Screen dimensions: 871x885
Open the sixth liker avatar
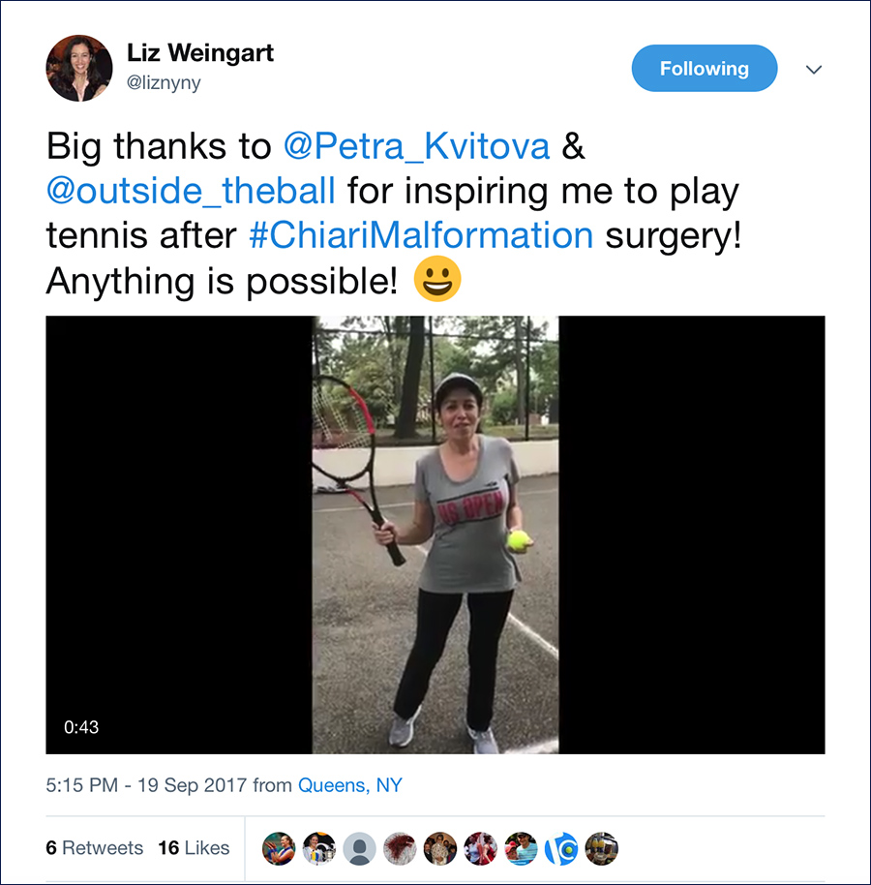click(480, 848)
